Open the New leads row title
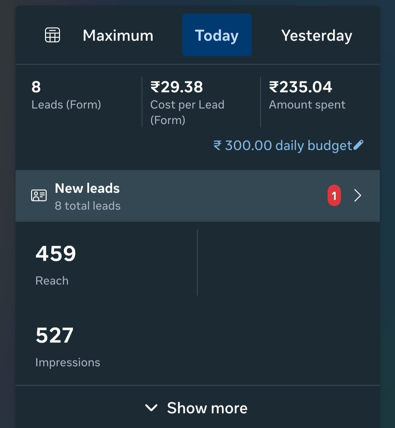 pyautogui.click(x=87, y=188)
